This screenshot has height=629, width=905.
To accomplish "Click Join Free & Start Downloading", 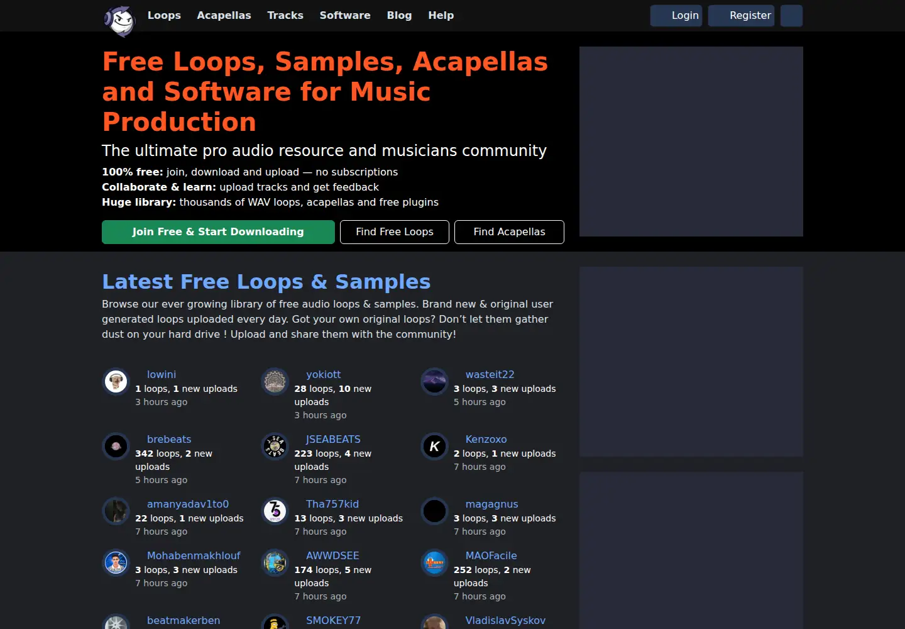I will click(218, 232).
